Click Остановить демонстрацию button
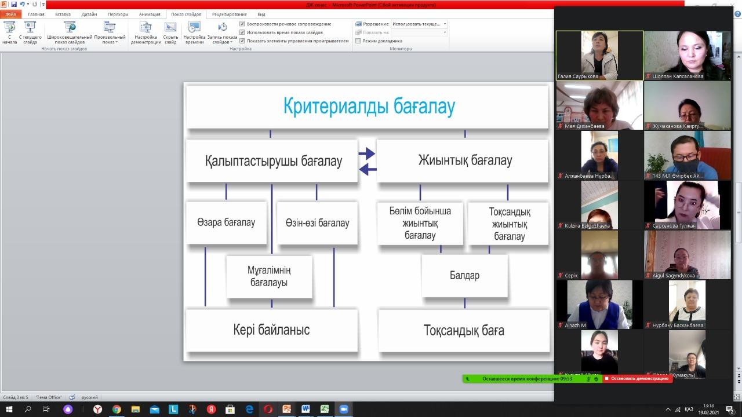 638,379
